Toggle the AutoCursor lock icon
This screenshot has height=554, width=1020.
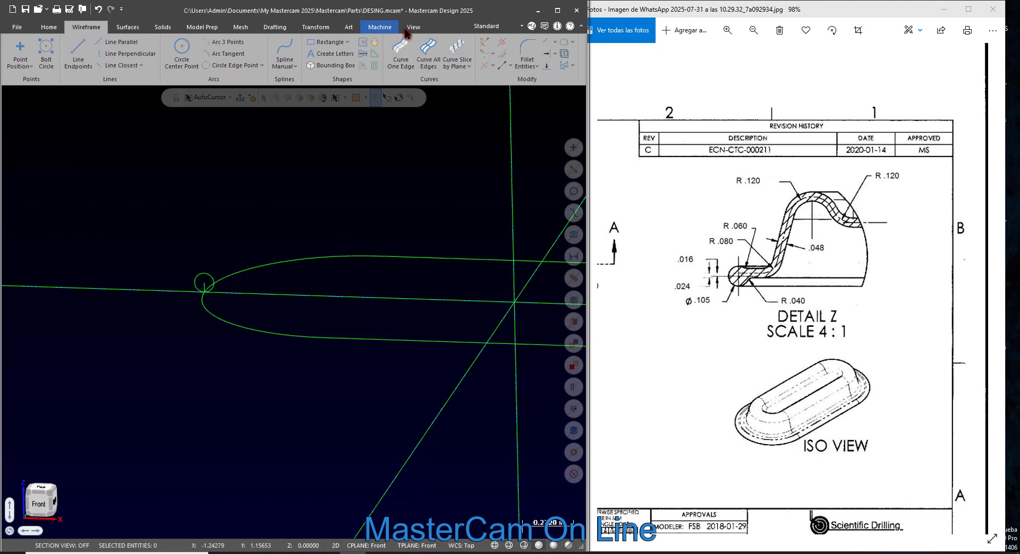176,98
